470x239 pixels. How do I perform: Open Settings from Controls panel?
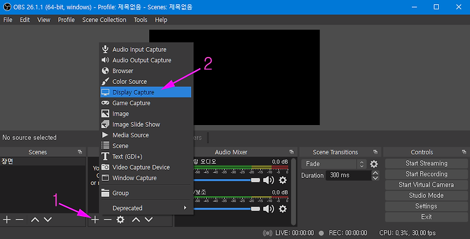427,206
